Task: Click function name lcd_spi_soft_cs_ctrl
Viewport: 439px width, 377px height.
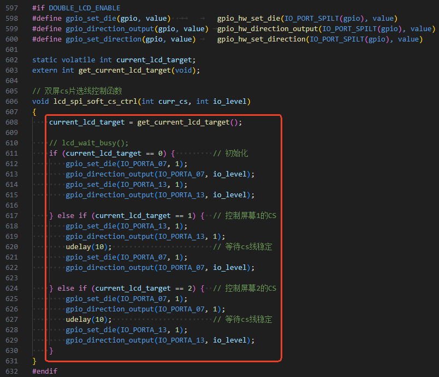Action: pyautogui.click(x=95, y=102)
